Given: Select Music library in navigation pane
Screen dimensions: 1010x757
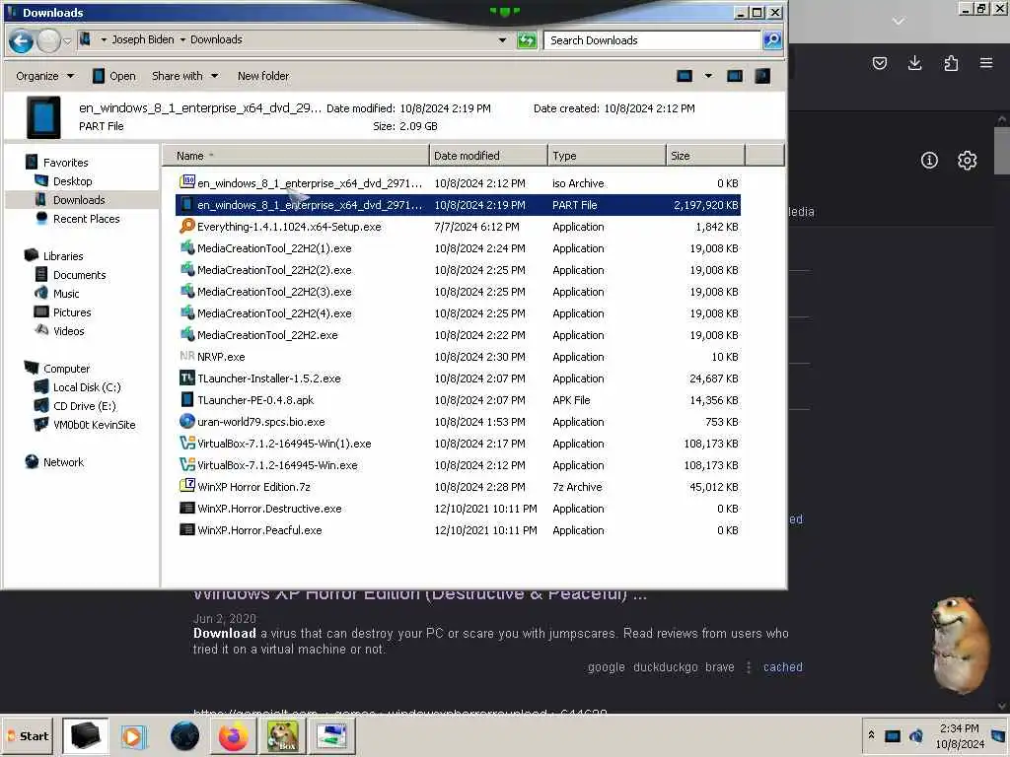Looking at the screenshot, I should [x=66, y=294].
